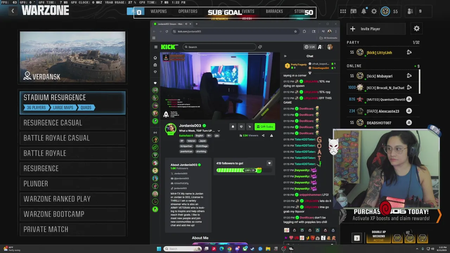Open the notifications bell in Warzone header

tap(364, 11)
